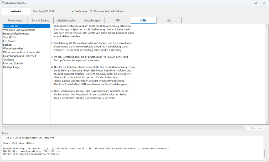Click status text Verbunden: 131 Dokumente in 48 Ordnern

(x=100, y=12)
